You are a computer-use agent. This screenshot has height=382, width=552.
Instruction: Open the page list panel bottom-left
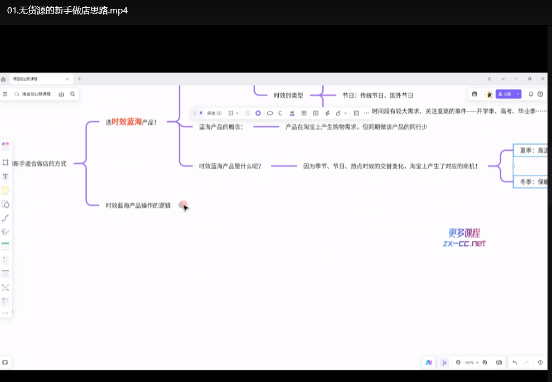5,362
